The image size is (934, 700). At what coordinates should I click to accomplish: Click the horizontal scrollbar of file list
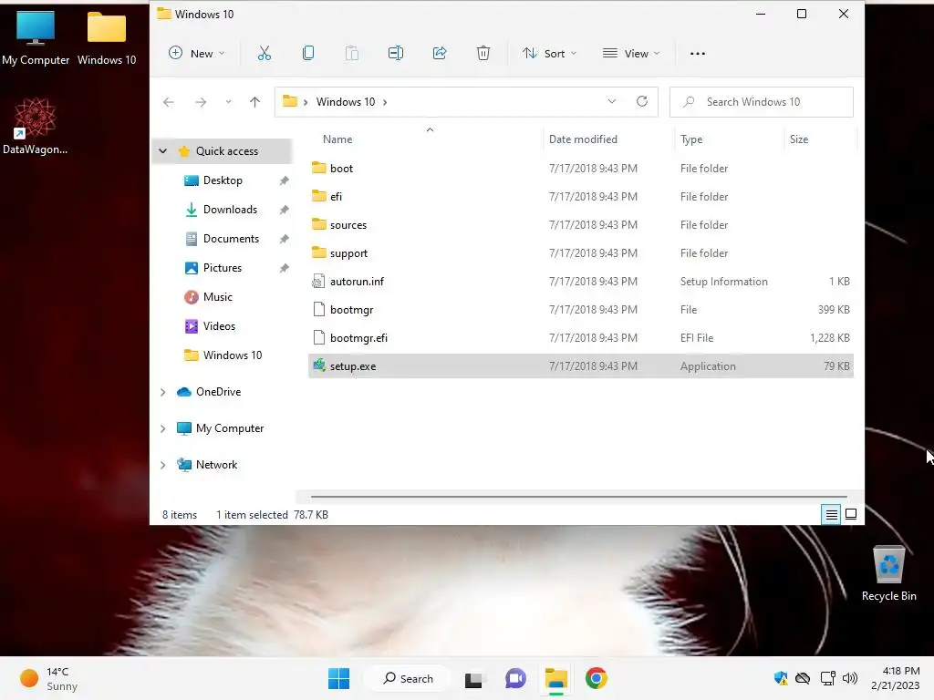pos(578,497)
